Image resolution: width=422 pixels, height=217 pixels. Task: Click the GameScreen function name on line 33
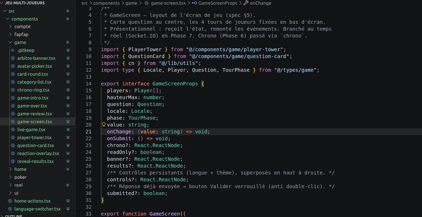[x=164, y=214]
